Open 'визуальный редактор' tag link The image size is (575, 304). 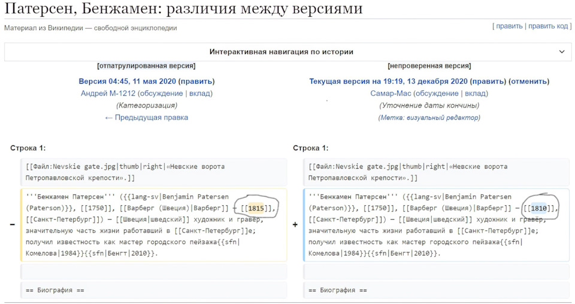(x=442, y=117)
